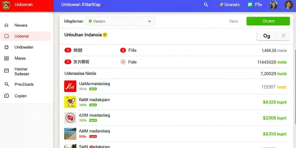Click the yellow Ucenats tag icon

(222, 5)
